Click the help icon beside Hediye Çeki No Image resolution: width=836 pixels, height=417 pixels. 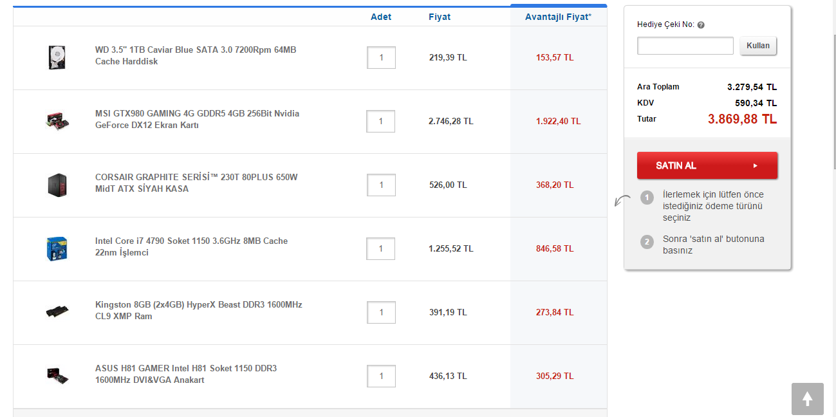tap(701, 25)
